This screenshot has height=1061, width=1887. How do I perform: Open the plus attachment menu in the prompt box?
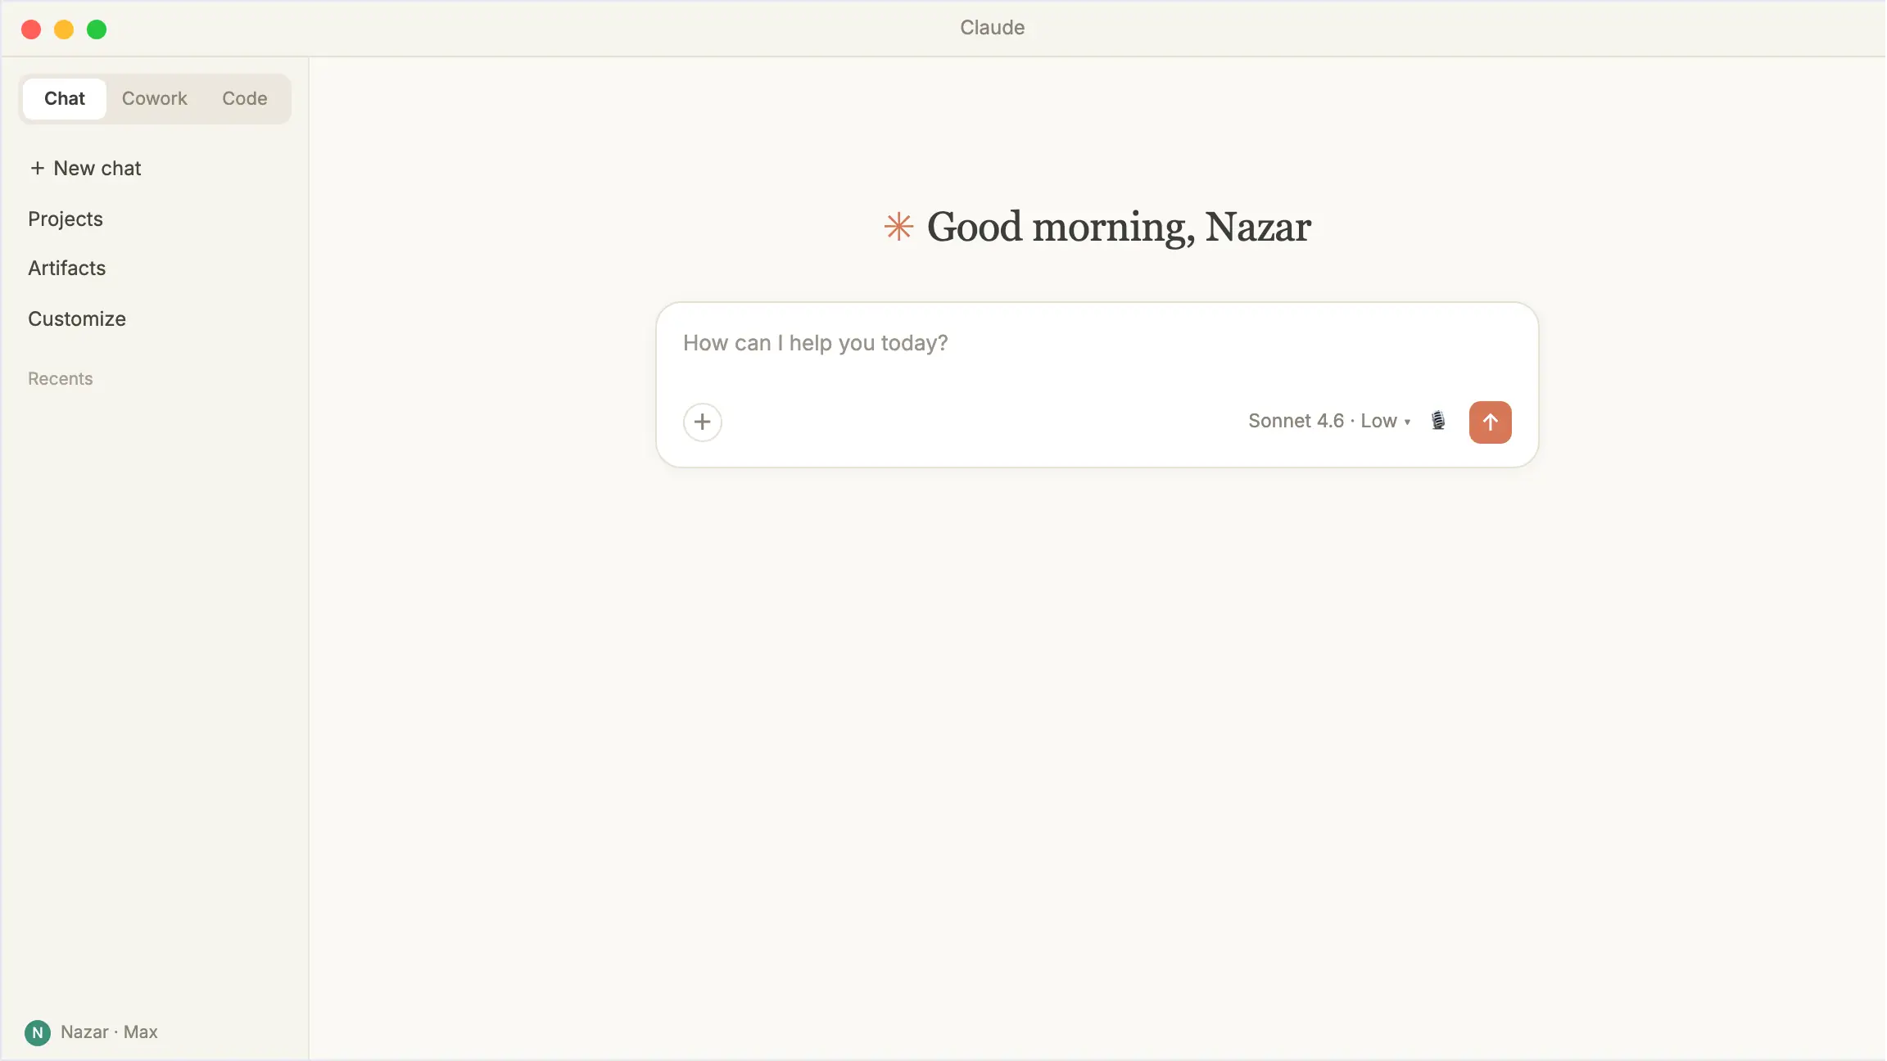point(702,422)
